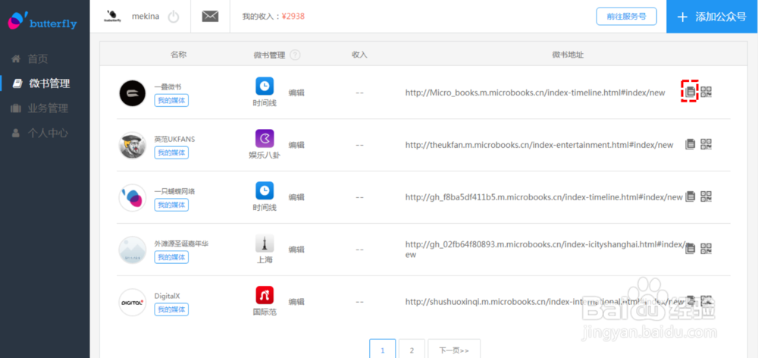The width and height of the screenshot is (758, 358).
Task: Click 我的媒体 tag under 外滩源圣诞嘉年华
Action: click(171, 257)
